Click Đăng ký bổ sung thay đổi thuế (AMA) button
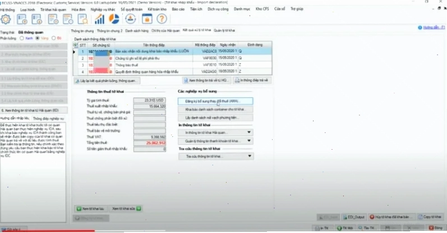The width and height of the screenshot is (447, 233). (x=215, y=101)
